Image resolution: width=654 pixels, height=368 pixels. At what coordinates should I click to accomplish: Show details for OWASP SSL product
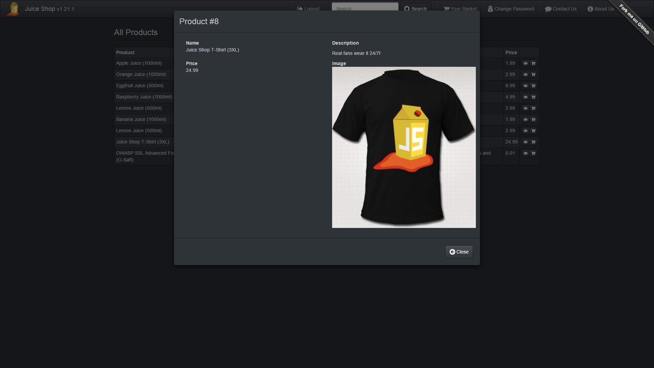coord(525,153)
